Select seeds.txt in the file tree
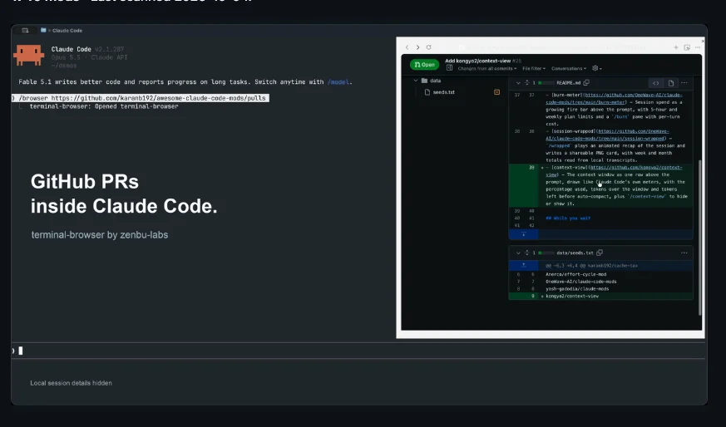This screenshot has height=427, width=726. coord(443,92)
